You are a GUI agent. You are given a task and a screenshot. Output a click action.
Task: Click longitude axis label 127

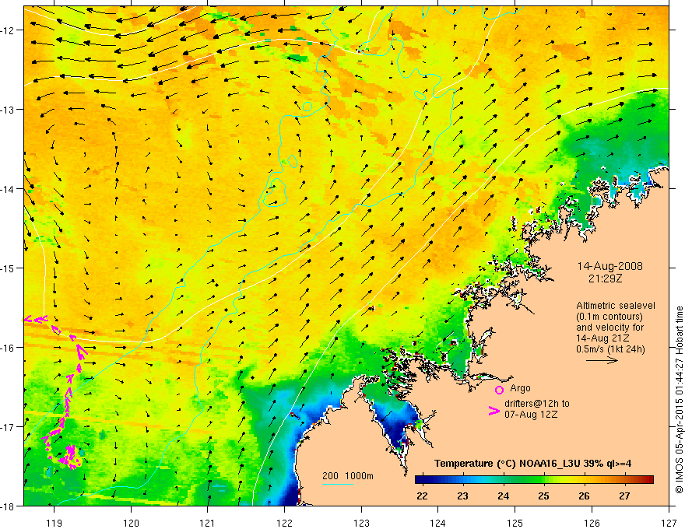tap(669, 523)
